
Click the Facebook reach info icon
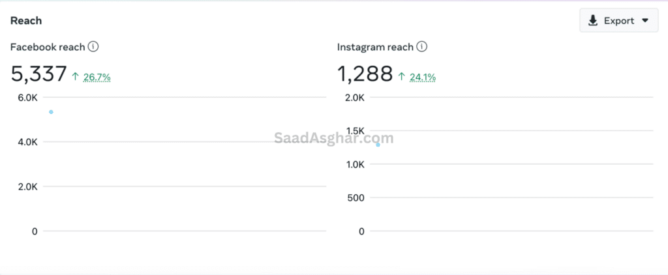(x=93, y=46)
